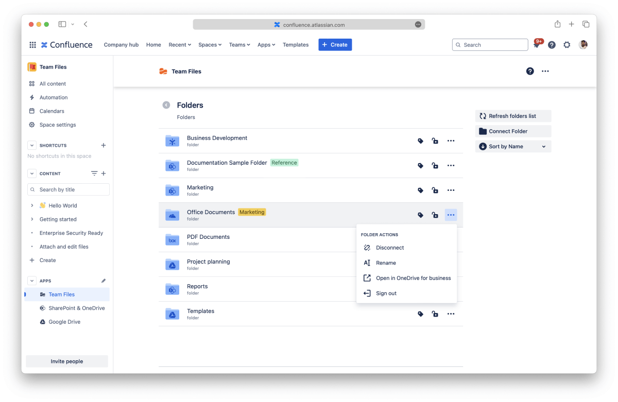This screenshot has width=618, height=402.
Task: Open more actions for Documentation Sample Folder
Action: [451, 166]
